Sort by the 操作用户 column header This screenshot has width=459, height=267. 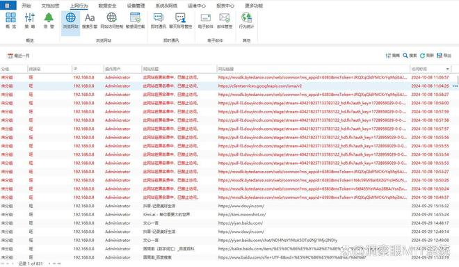click(122, 69)
